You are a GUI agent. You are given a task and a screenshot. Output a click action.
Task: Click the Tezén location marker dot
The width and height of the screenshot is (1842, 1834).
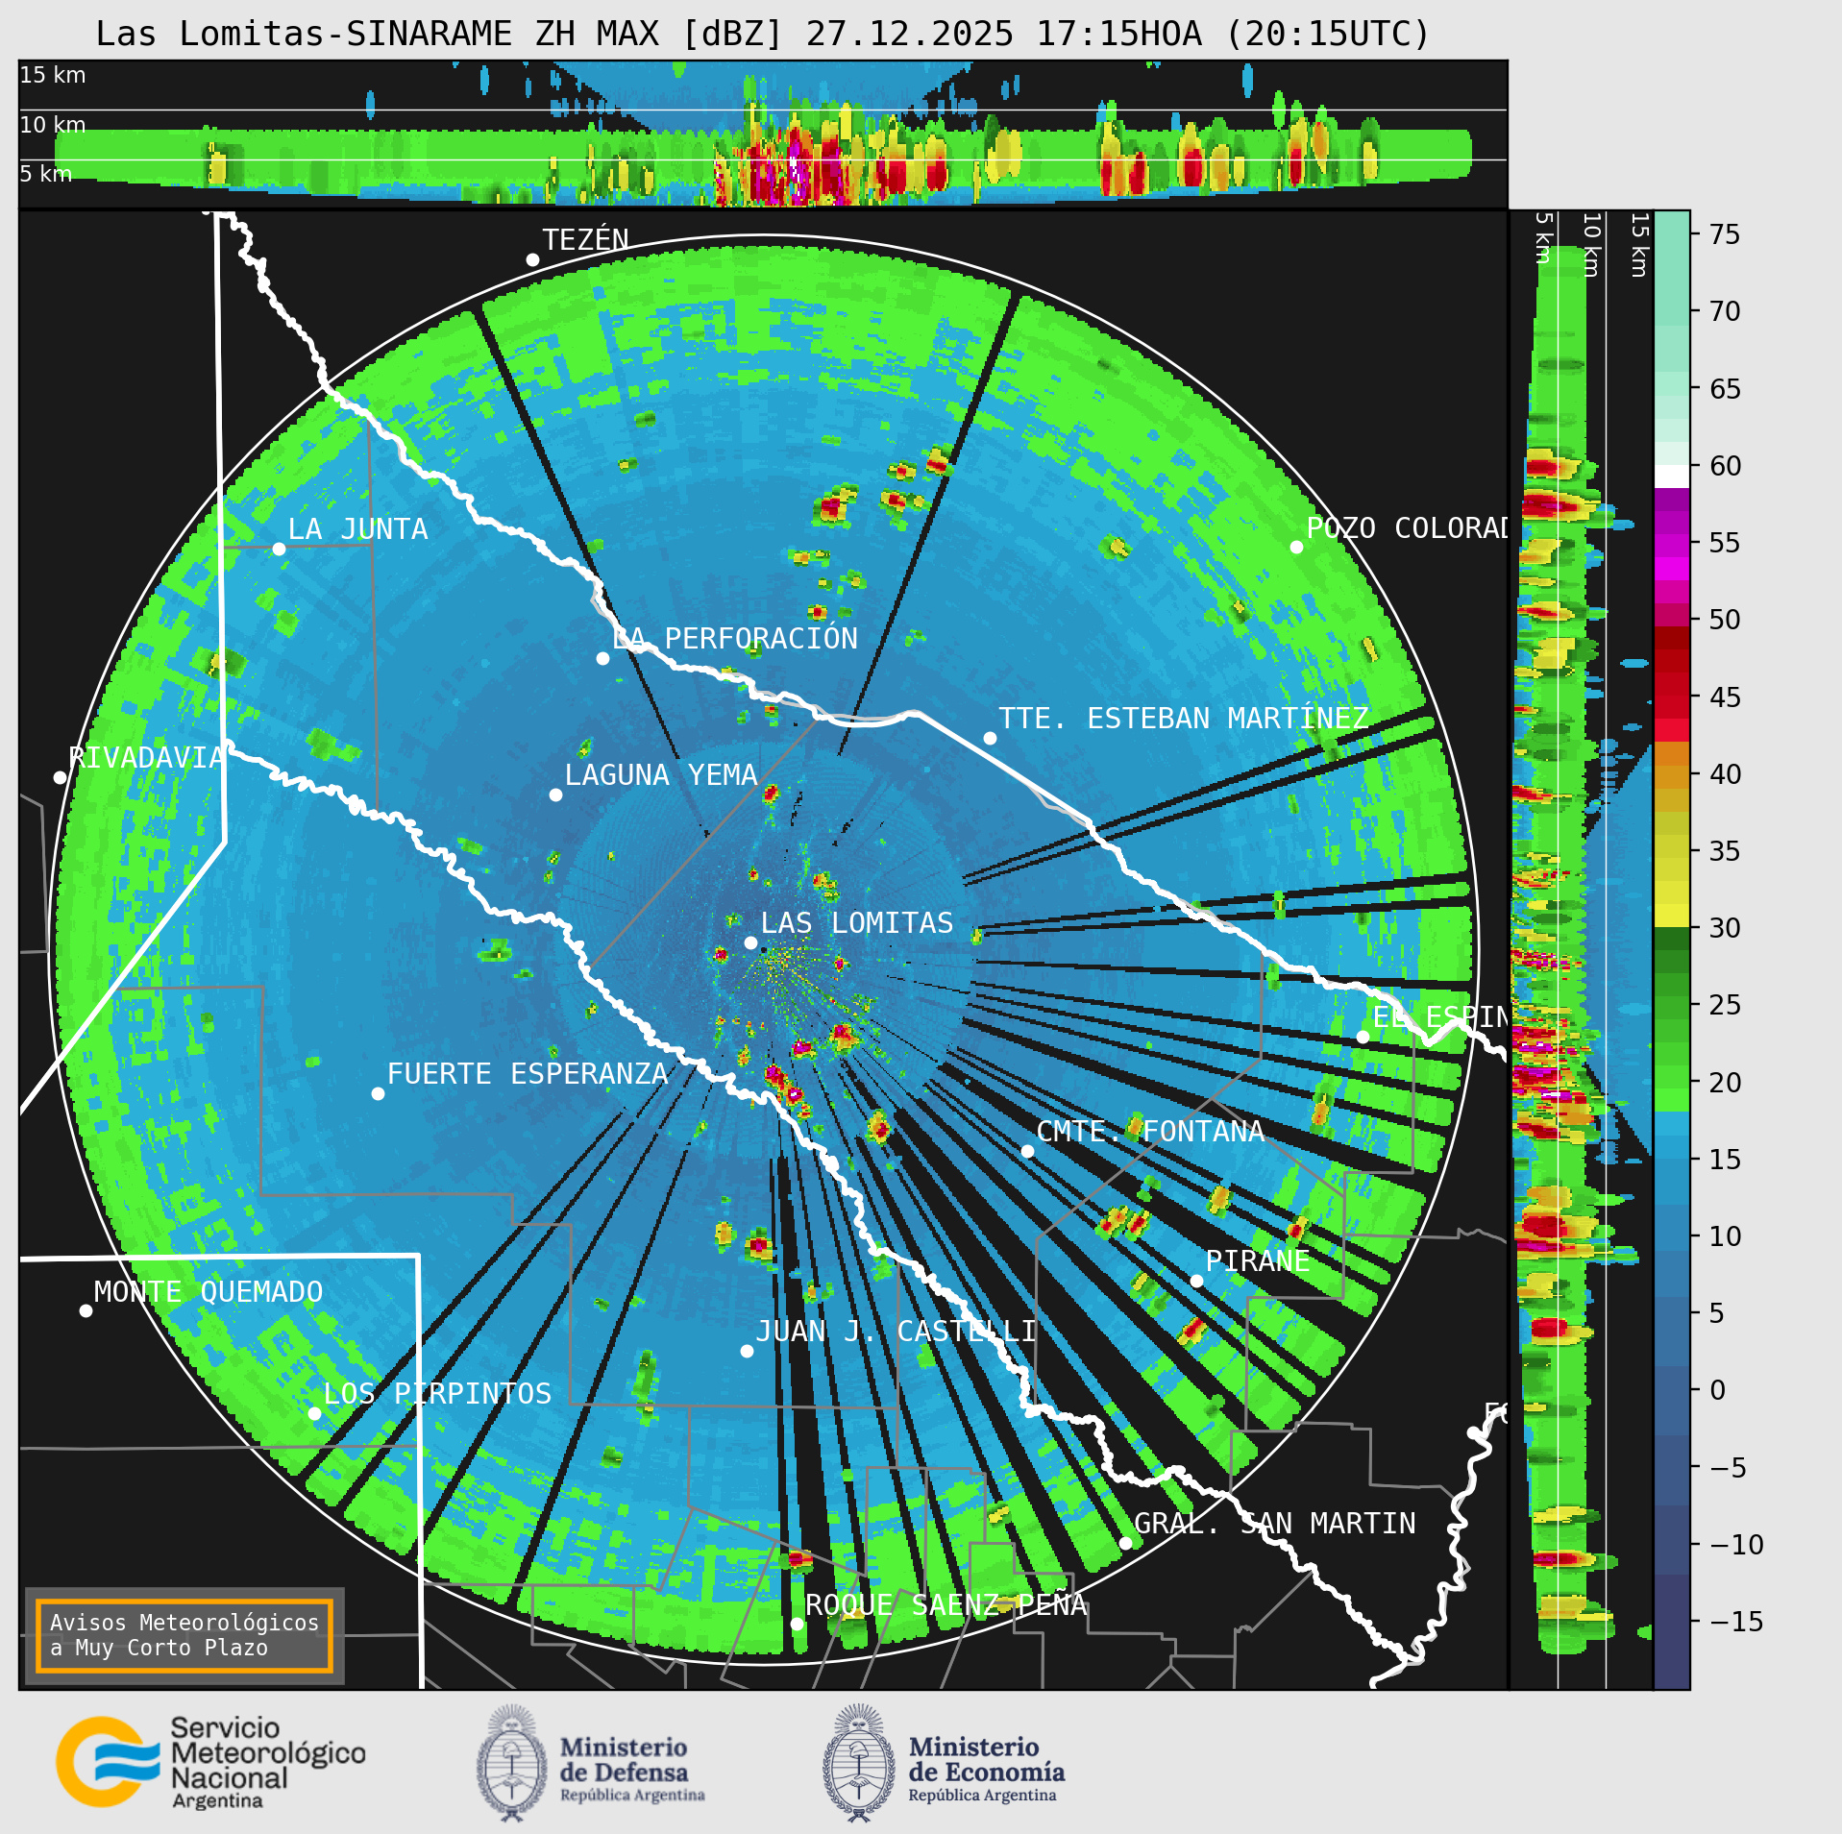532,259
